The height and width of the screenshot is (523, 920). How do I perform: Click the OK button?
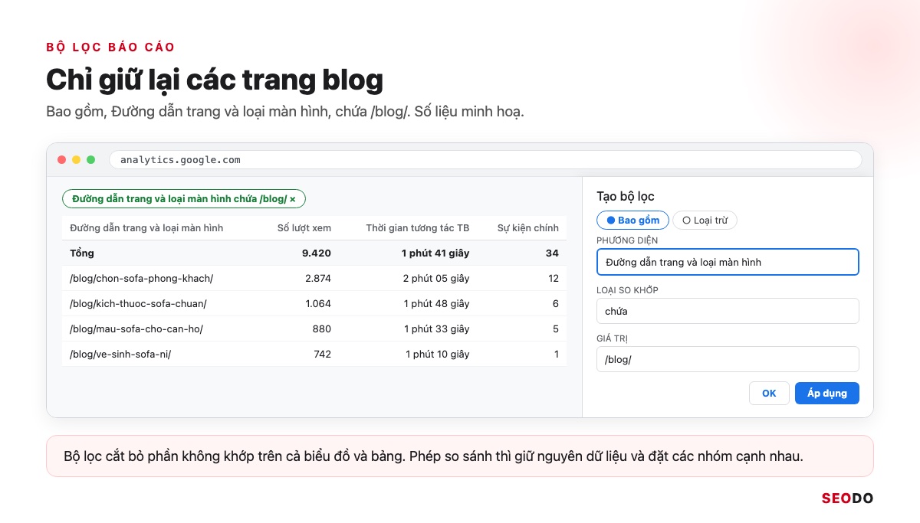click(769, 393)
